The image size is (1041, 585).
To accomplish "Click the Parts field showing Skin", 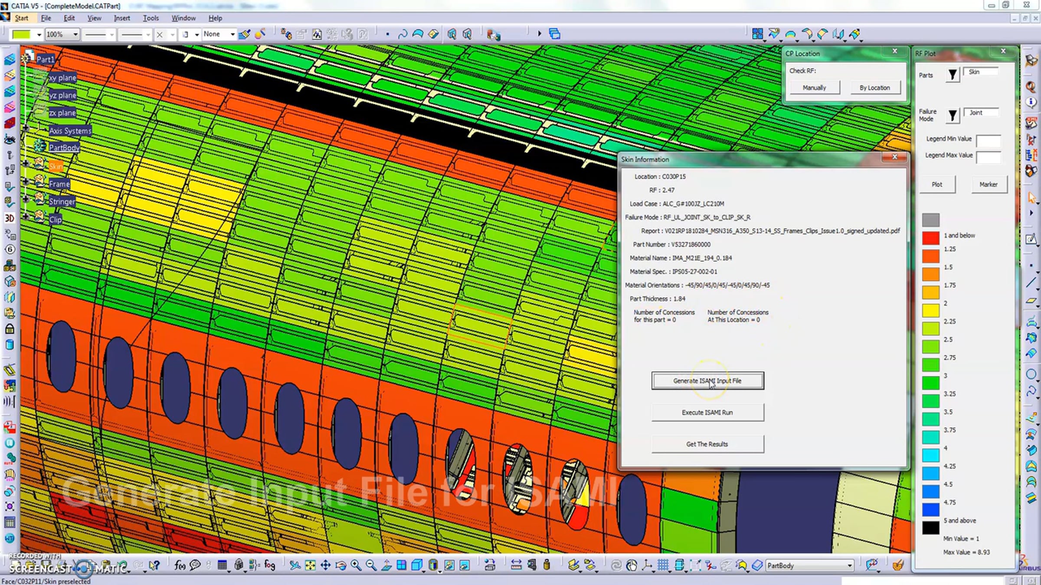I will [x=981, y=72].
